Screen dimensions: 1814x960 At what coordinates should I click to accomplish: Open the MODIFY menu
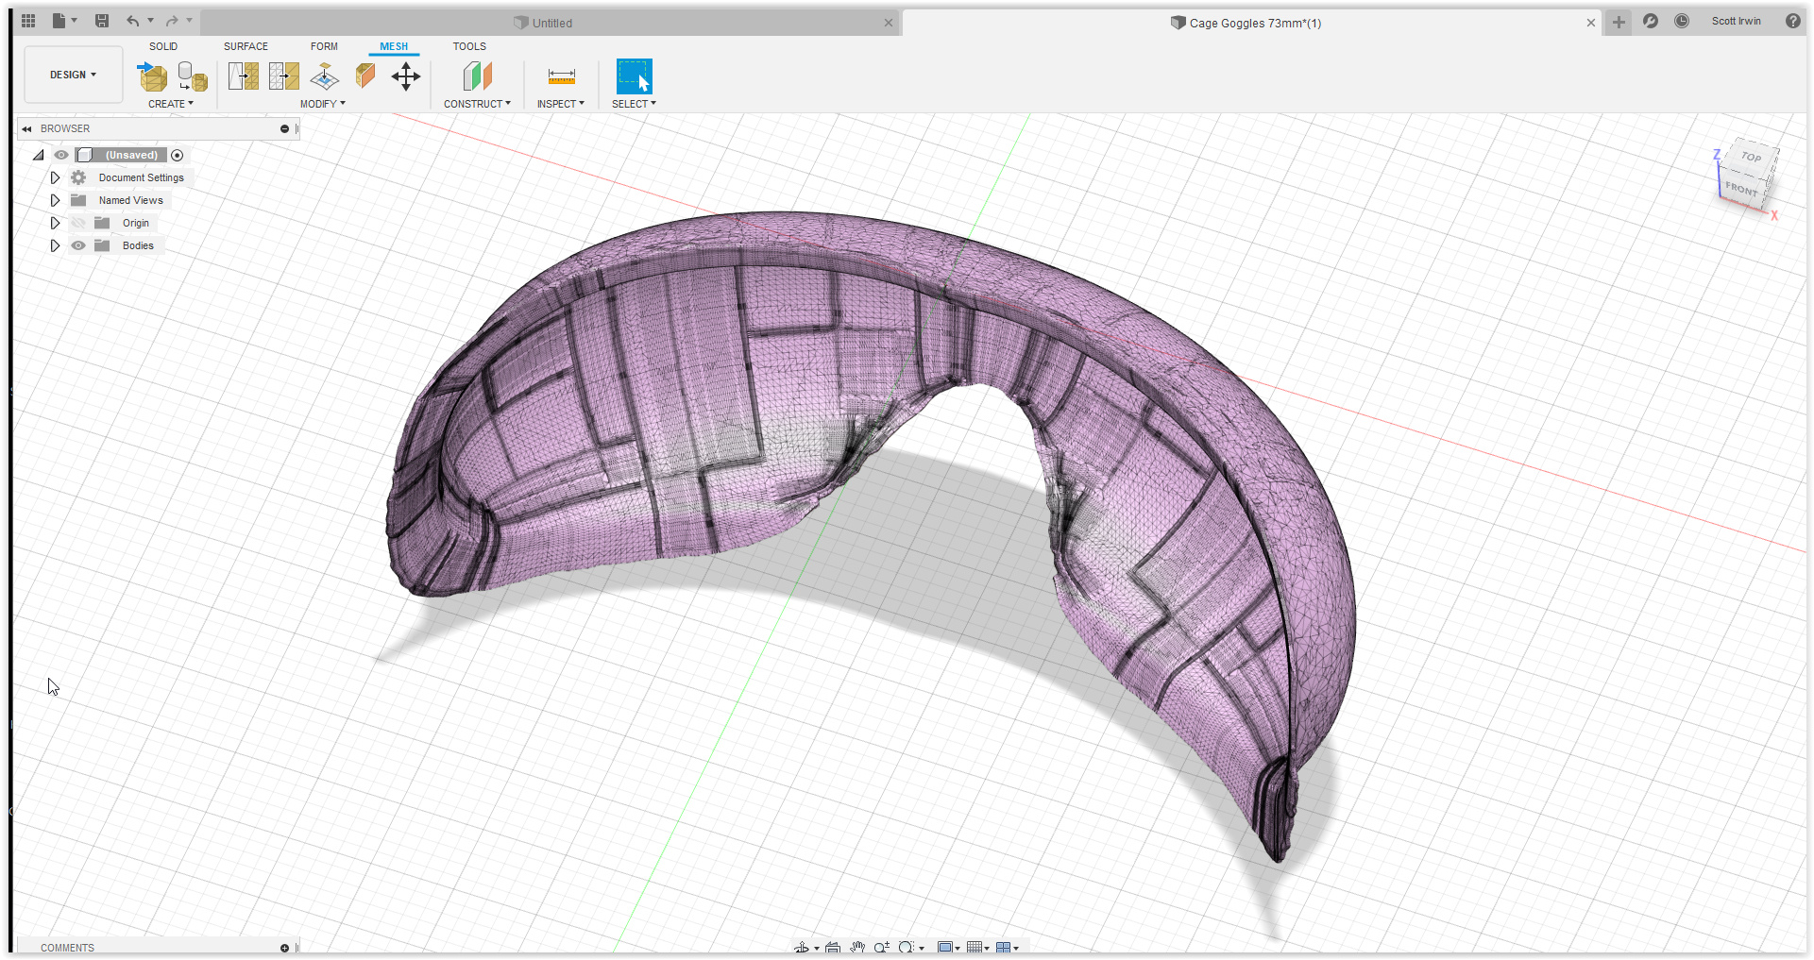[322, 104]
